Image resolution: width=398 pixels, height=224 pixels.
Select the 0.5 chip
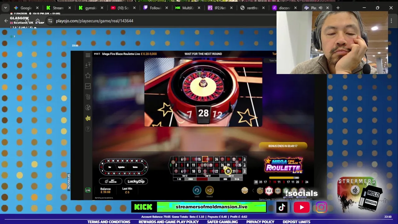click(x=278, y=191)
